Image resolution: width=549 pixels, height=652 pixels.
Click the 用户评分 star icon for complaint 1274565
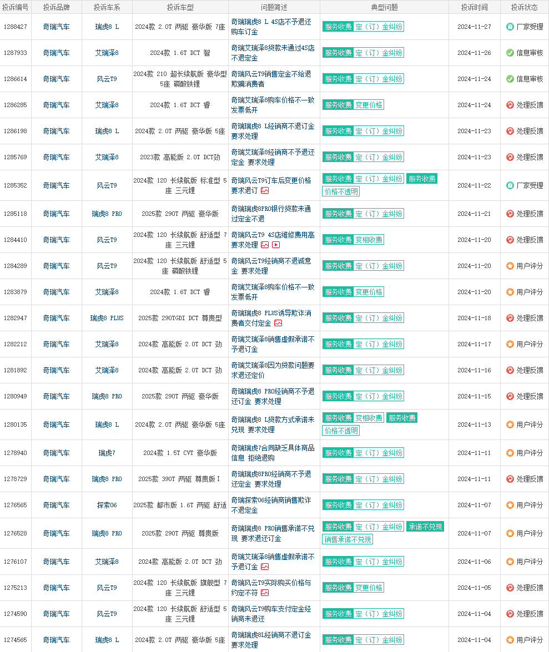click(510, 640)
